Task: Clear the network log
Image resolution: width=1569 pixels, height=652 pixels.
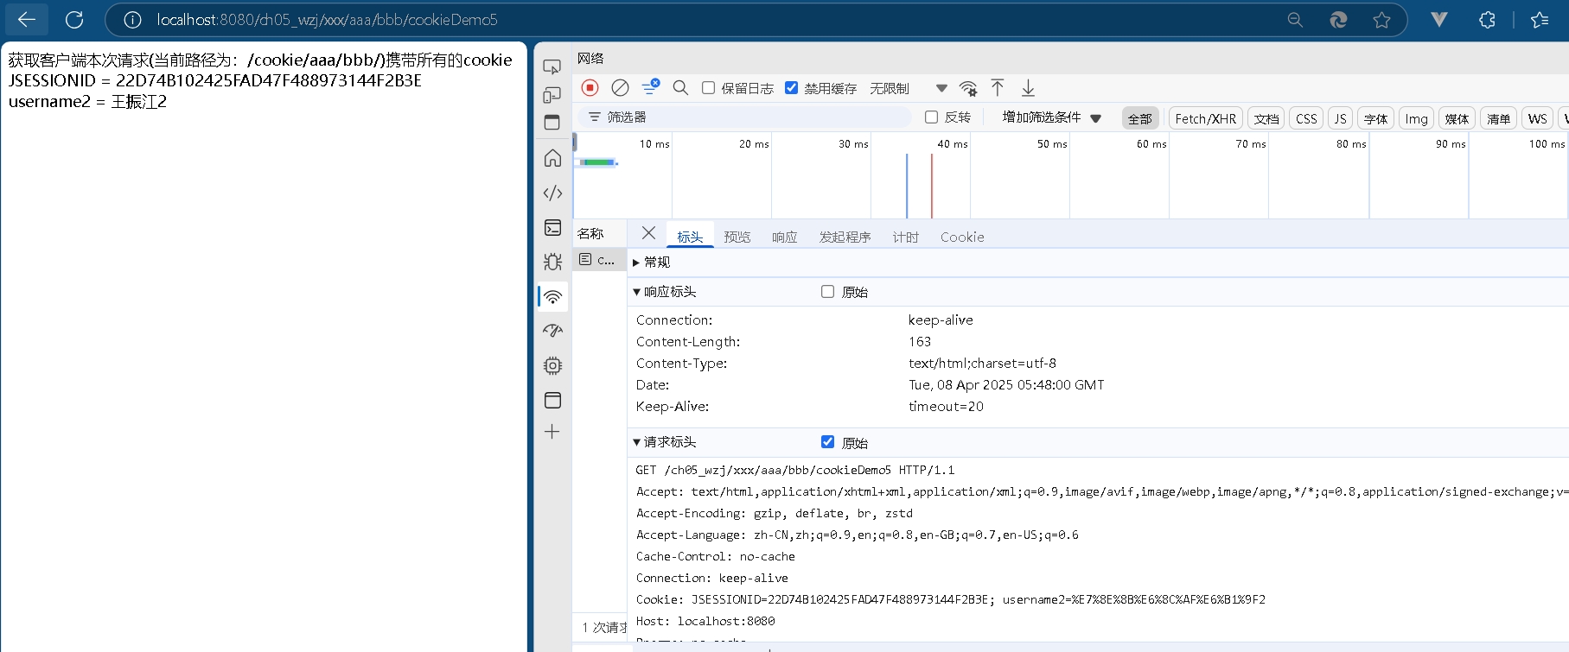Action: pyautogui.click(x=620, y=87)
